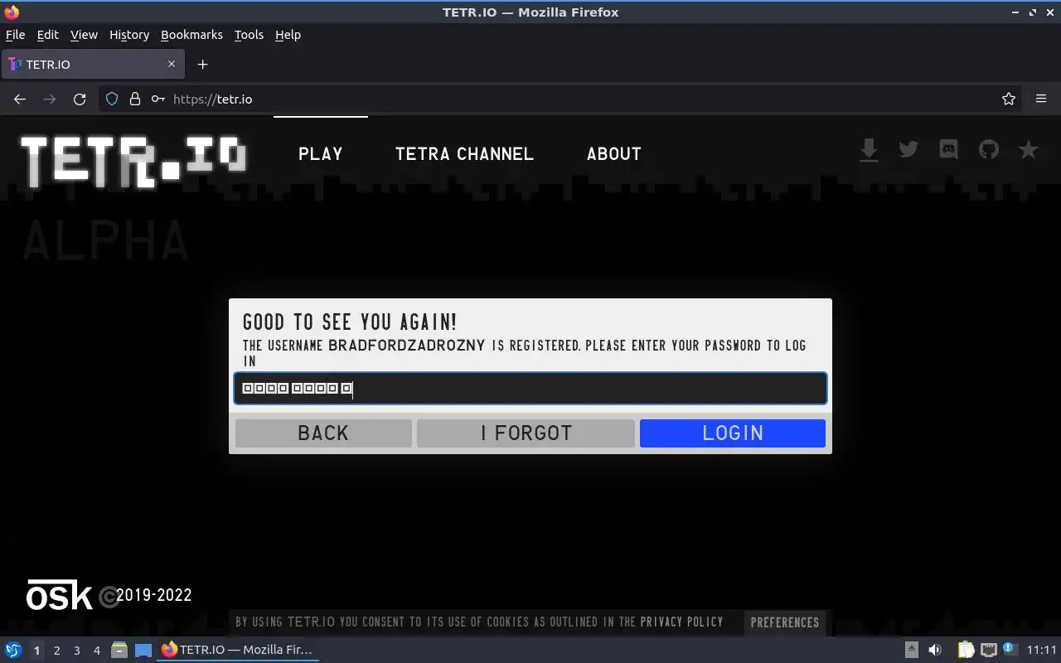Click the network tray icon
The height and width of the screenshot is (663, 1061).
click(988, 650)
